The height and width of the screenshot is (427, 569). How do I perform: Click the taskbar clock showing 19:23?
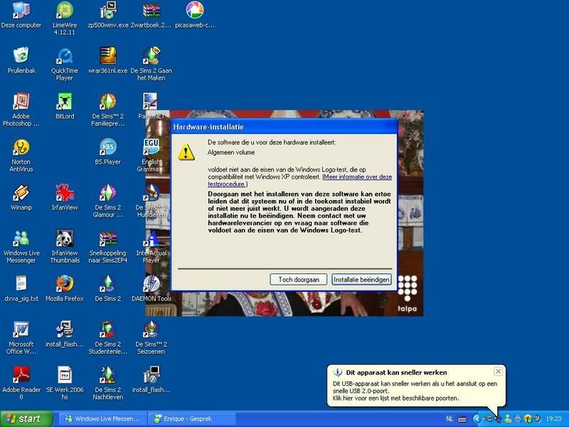553,419
